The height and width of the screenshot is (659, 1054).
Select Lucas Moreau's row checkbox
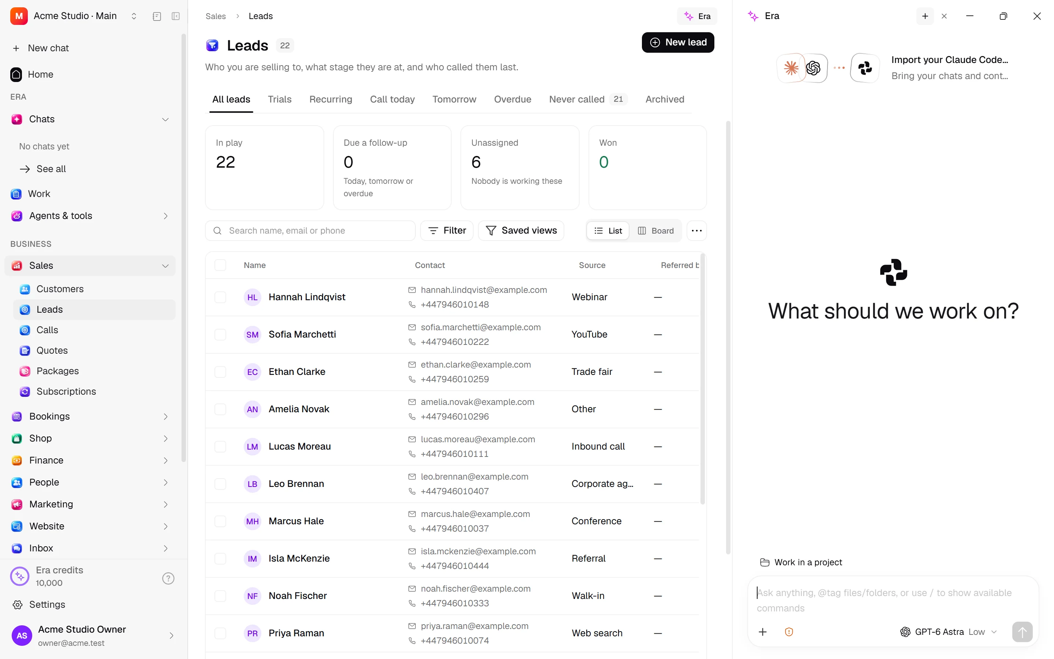[x=220, y=446]
